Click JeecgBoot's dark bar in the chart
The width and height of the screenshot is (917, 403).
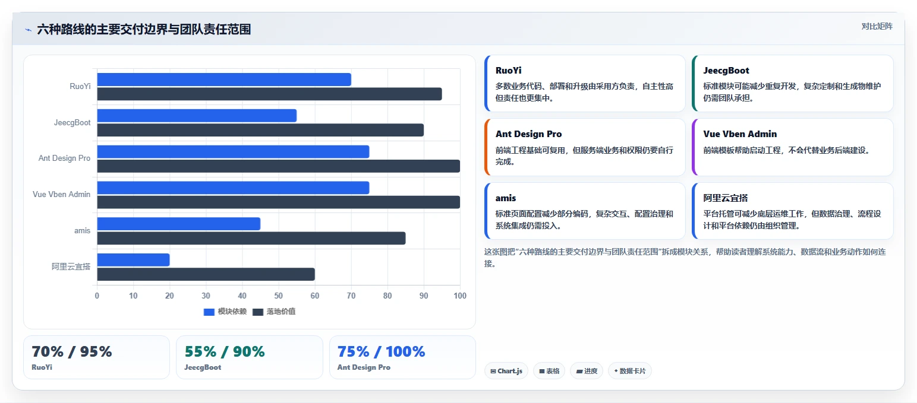click(x=260, y=130)
